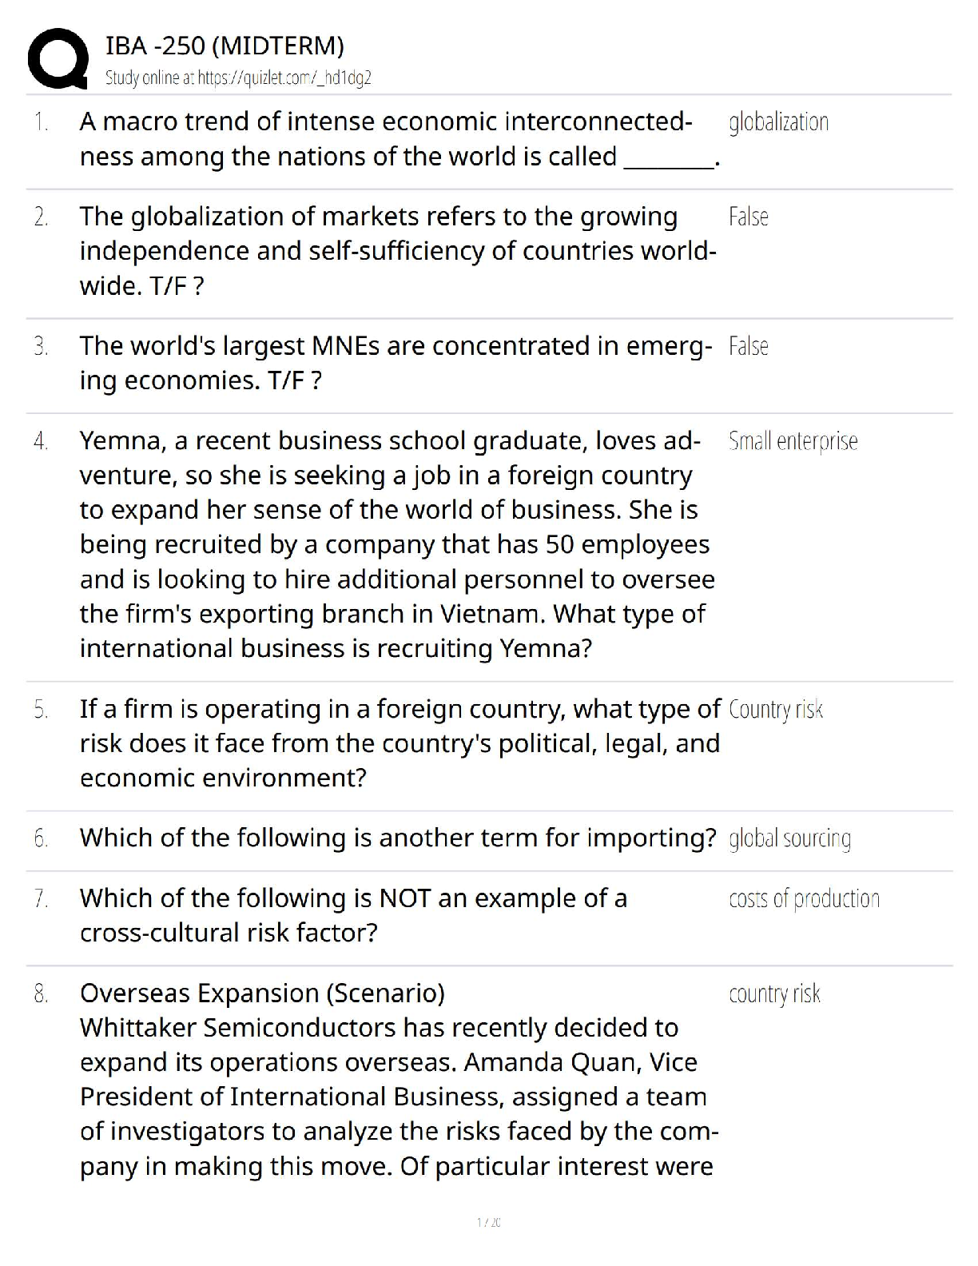Click the "False" answer for largest MNEs question

(x=748, y=346)
